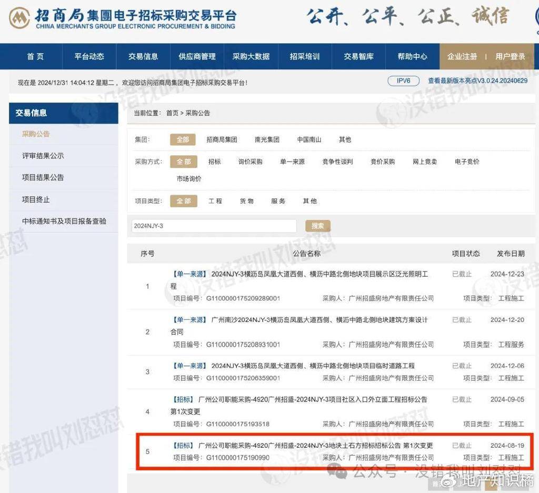This screenshot has width=539, height=493.
Task: Click the IPV6 badge
Action: coord(403,81)
